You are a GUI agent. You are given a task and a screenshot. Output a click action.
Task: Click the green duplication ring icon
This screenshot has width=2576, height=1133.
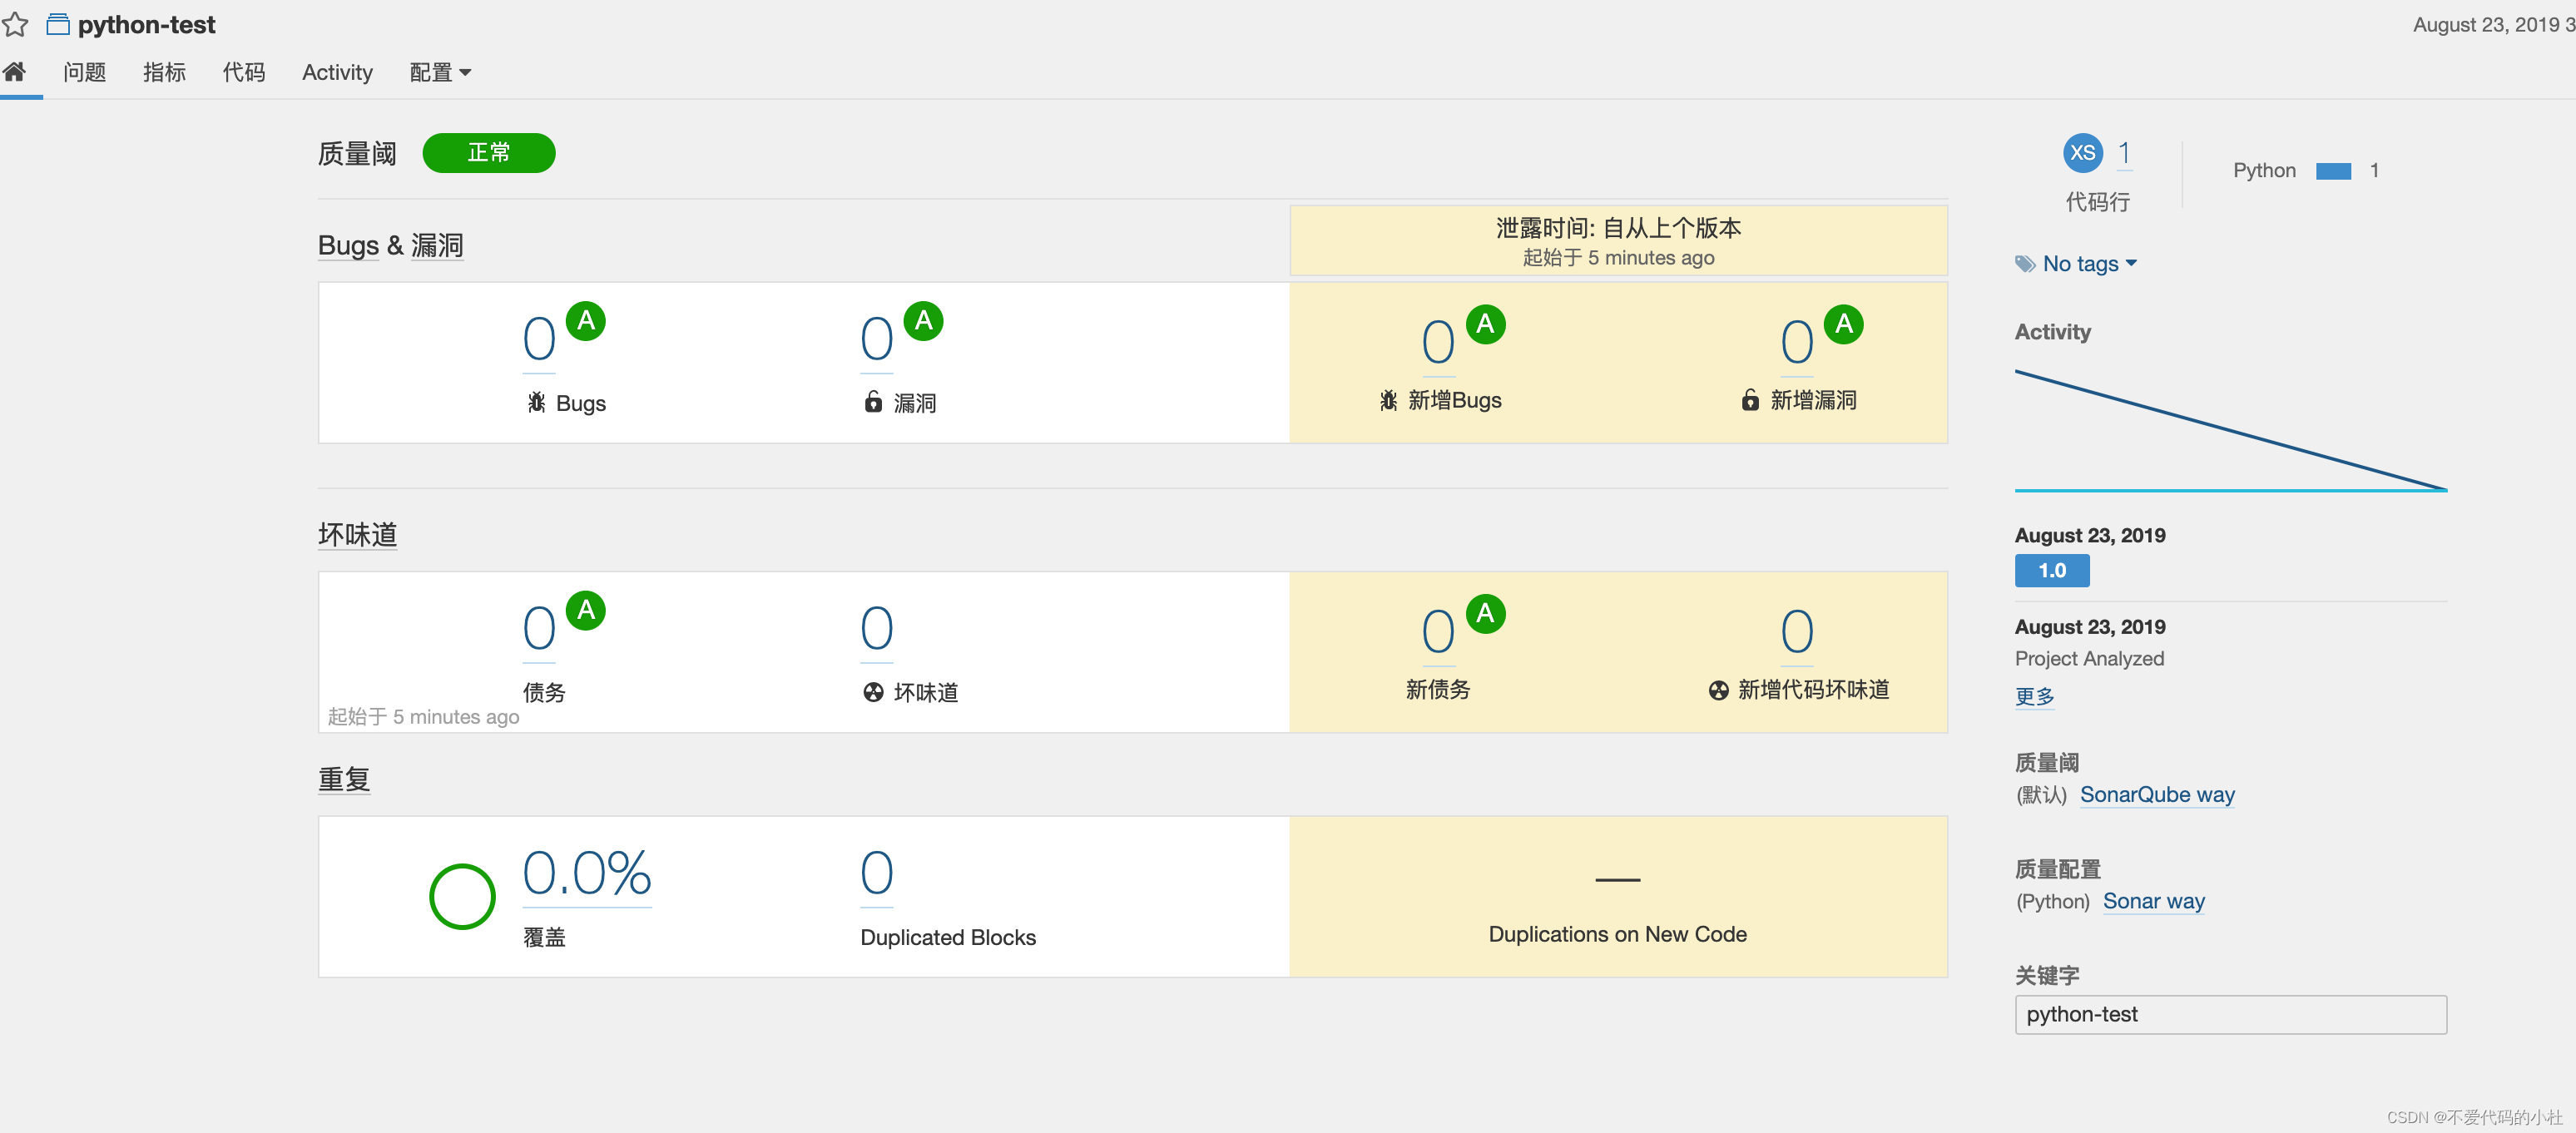pyautogui.click(x=462, y=897)
